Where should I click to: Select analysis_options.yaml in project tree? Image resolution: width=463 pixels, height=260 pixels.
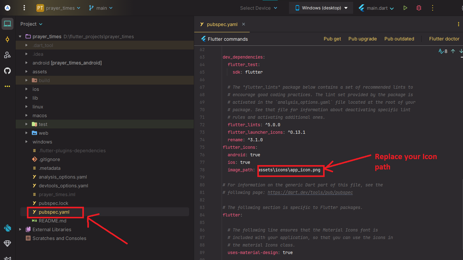coord(63,177)
